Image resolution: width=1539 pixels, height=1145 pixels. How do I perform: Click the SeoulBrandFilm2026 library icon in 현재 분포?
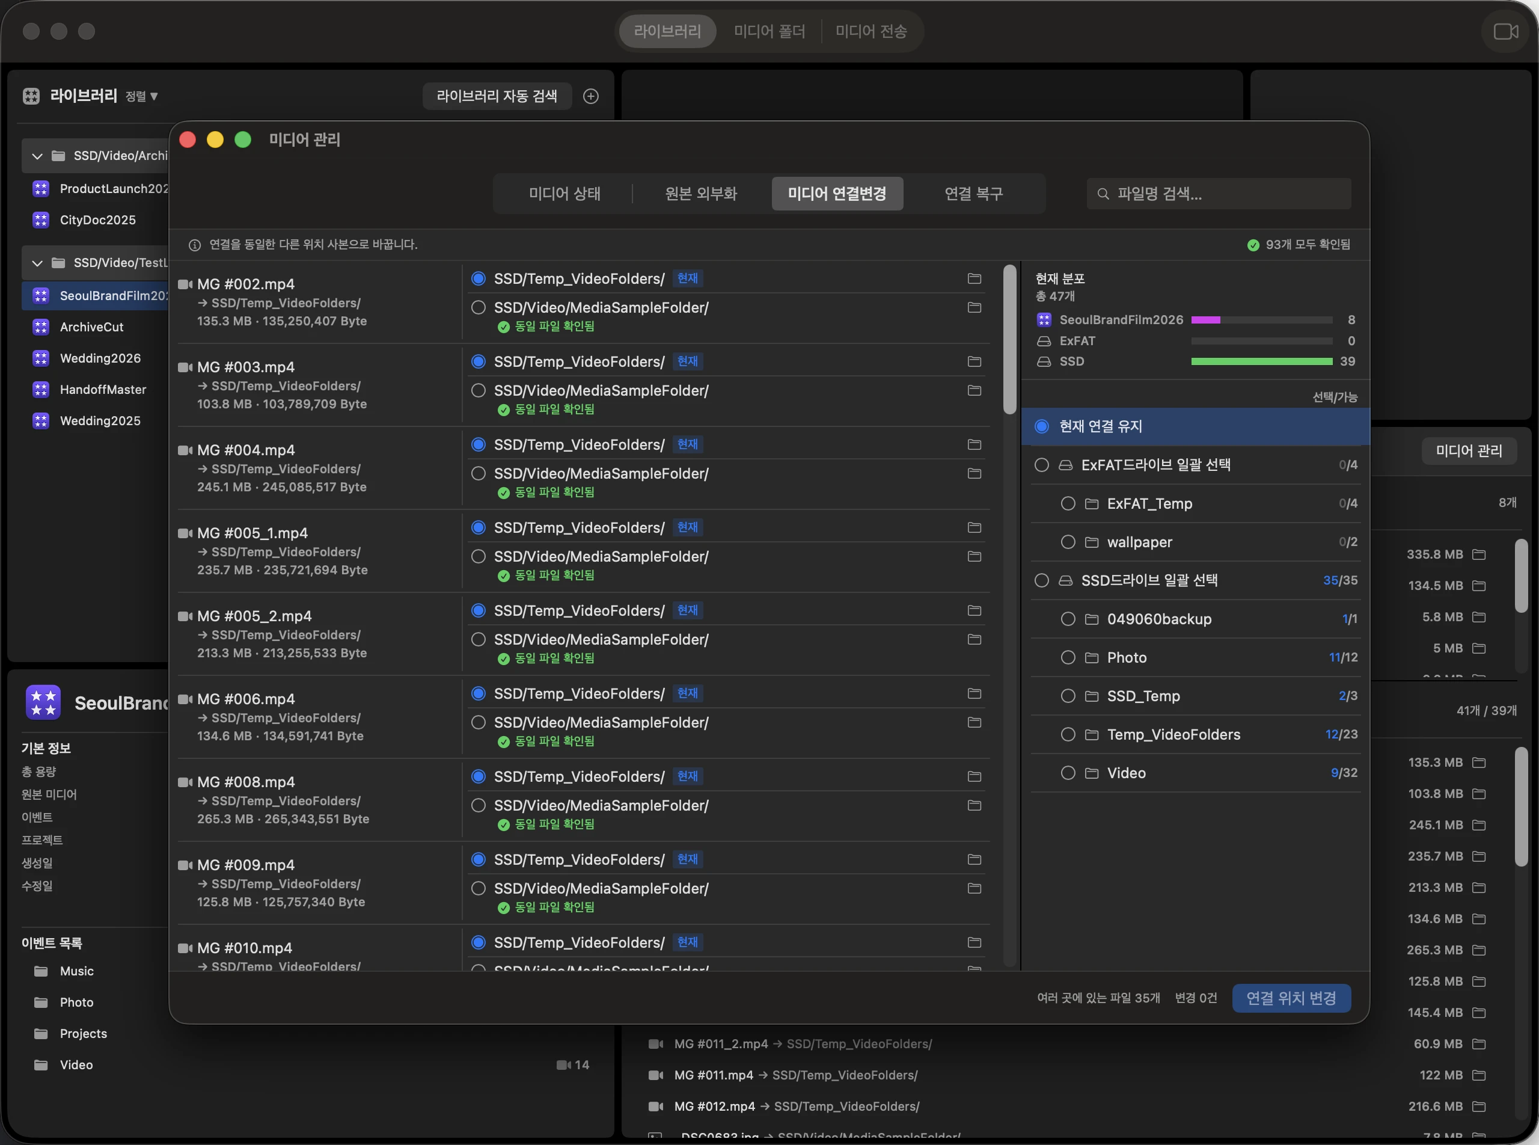(1044, 319)
